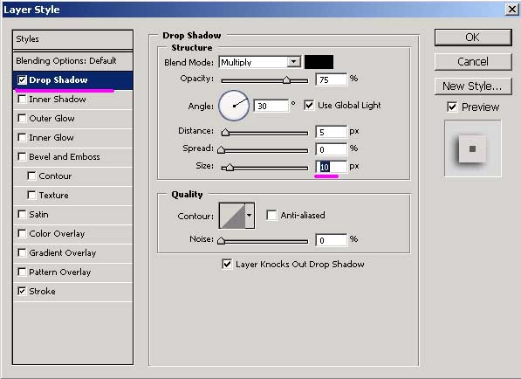Image resolution: width=521 pixels, height=379 pixels.
Task: Click the Opacity slider handle
Action: (286, 80)
